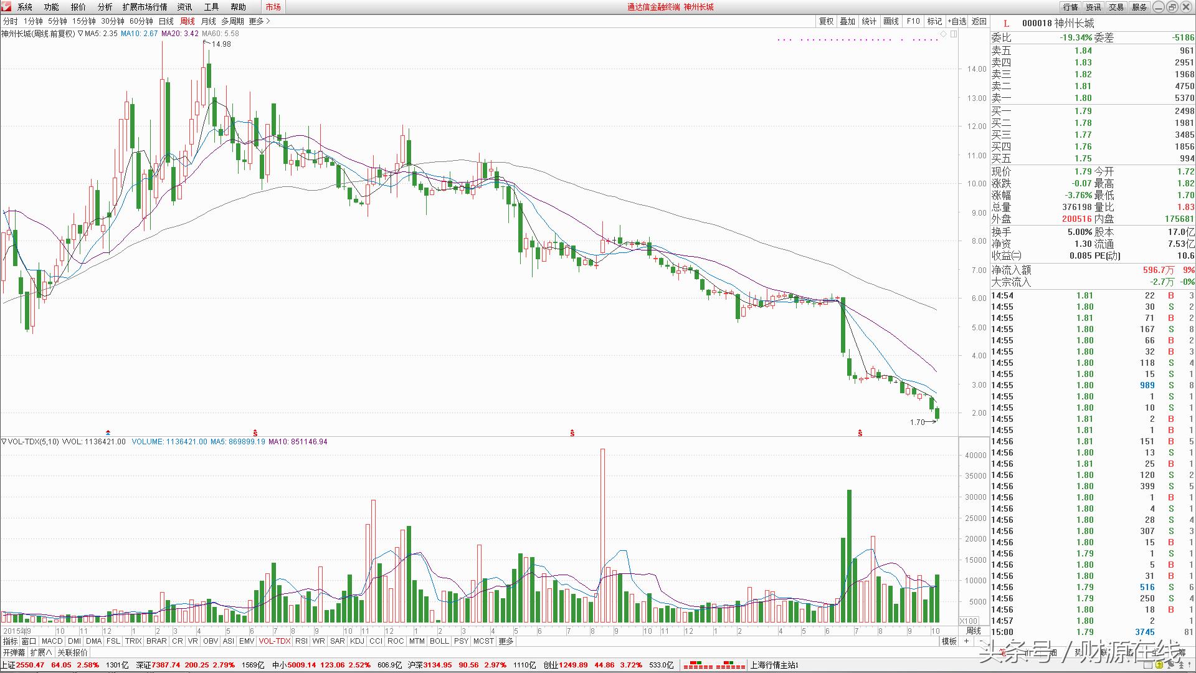
Task: Click the plus icon next to 模板
Action: point(966,641)
